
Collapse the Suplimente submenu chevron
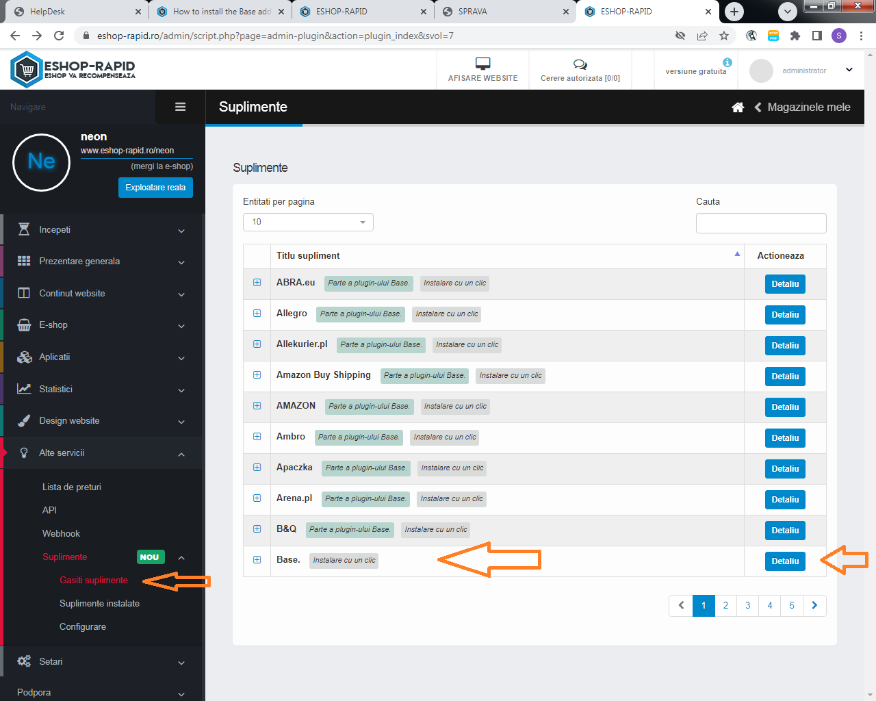coord(181,558)
